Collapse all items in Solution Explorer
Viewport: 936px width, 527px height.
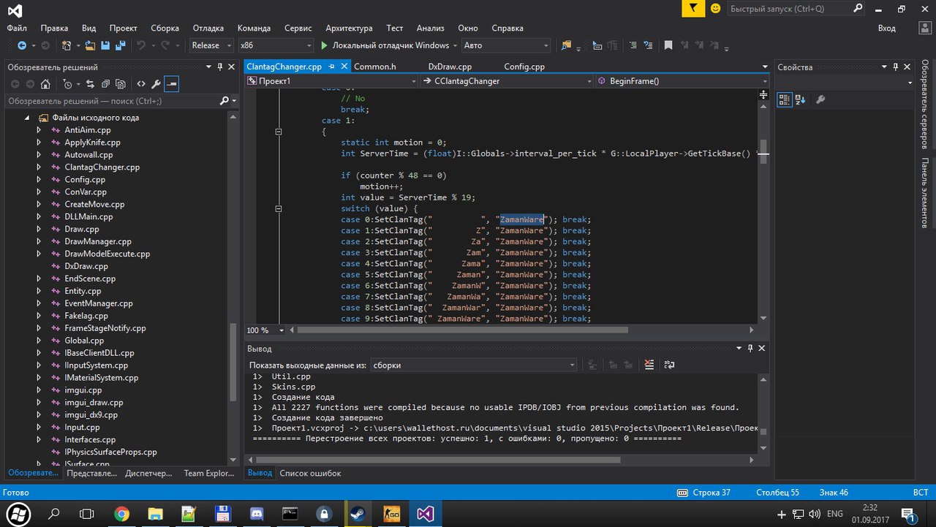[x=105, y=84]
